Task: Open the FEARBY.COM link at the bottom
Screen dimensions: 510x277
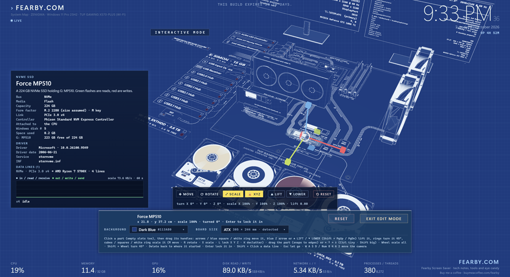Action: [x=479, y=262]
